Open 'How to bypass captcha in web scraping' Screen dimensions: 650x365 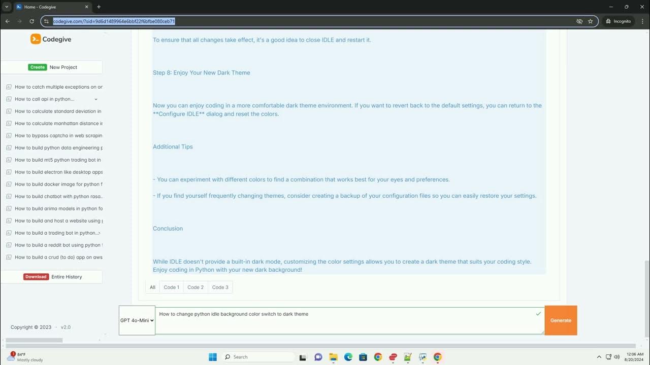(58, 135)
